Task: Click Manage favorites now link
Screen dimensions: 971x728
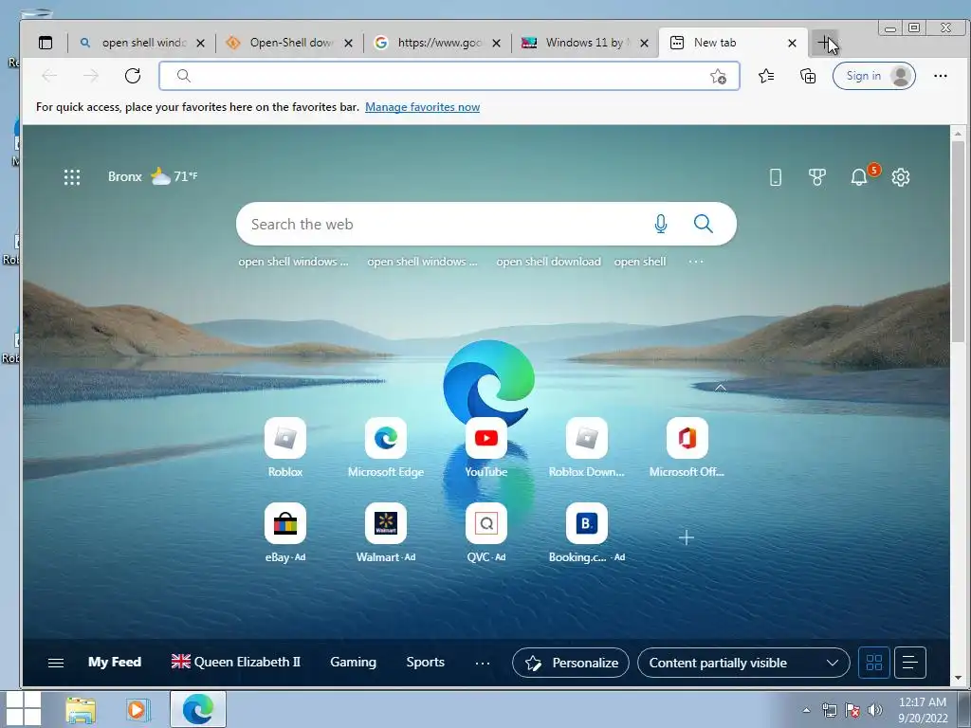Action: pyautogui.click(x=422, y=107)
